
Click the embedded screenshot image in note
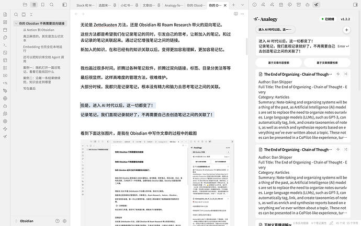coord(157,183)
